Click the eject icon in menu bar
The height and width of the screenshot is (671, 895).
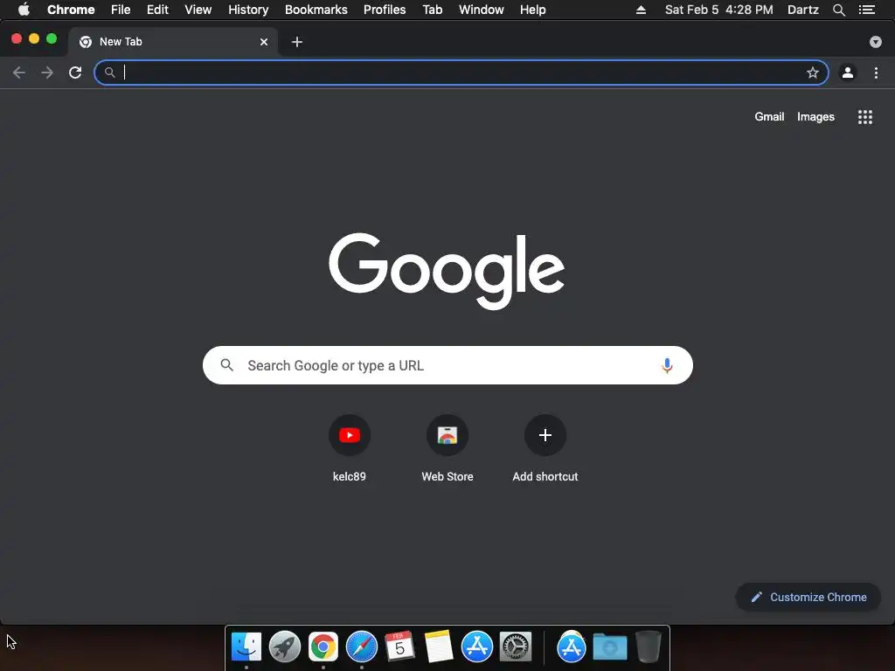641,10
